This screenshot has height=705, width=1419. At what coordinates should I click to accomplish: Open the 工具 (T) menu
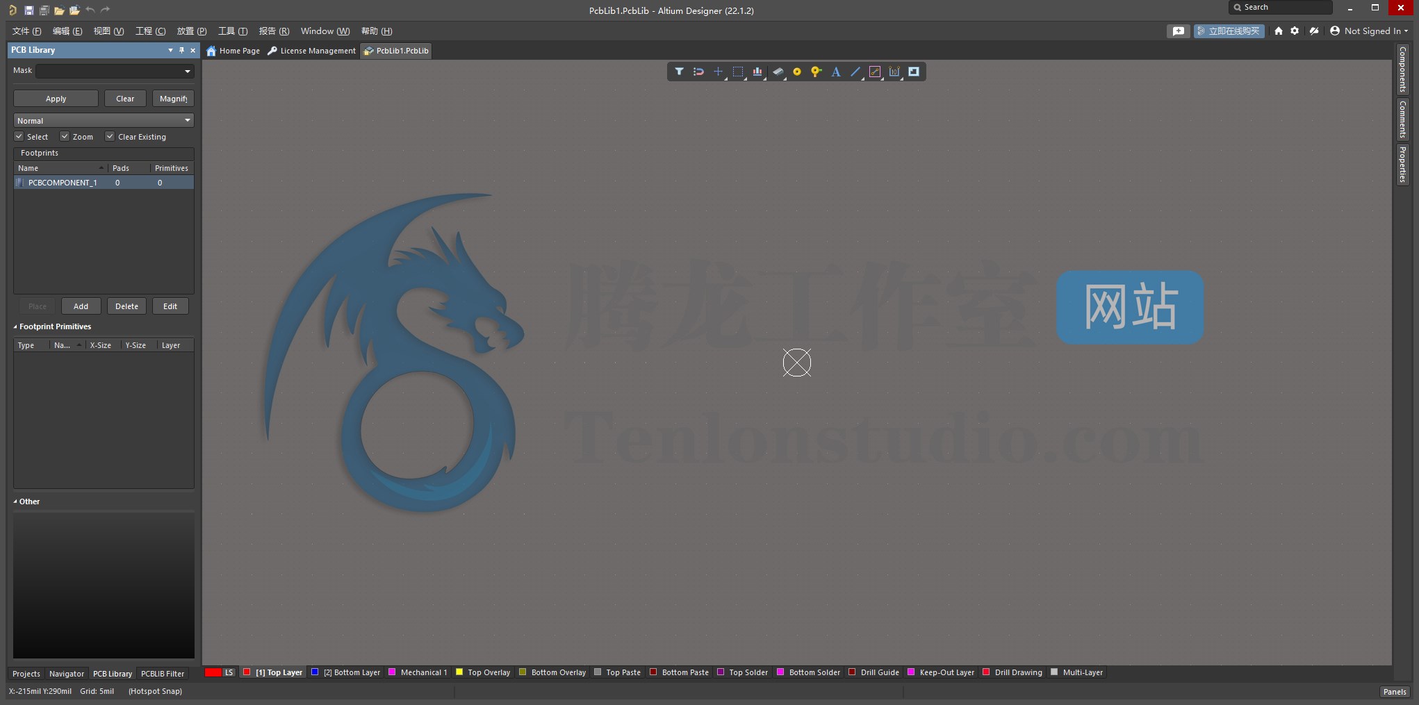pos(233,31)
